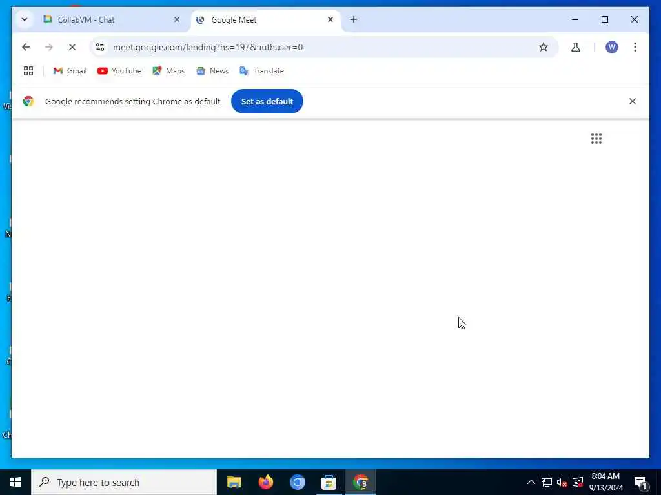The width and height of the screenshot is (661, 495).
Task: Click the Set as default button
Action: pos(267,101)
